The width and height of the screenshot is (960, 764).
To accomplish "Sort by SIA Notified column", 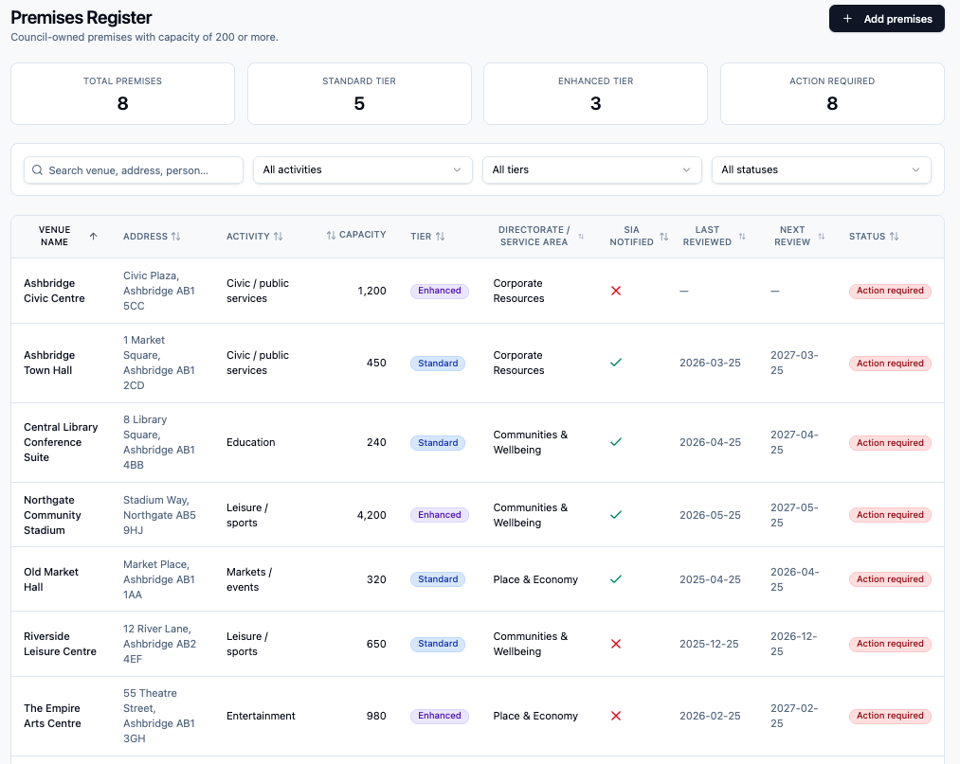I will coord(638,236).
